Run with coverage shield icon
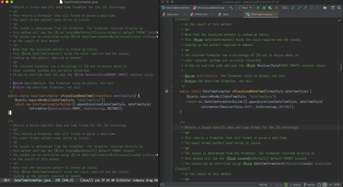 [x=270, y=8]
